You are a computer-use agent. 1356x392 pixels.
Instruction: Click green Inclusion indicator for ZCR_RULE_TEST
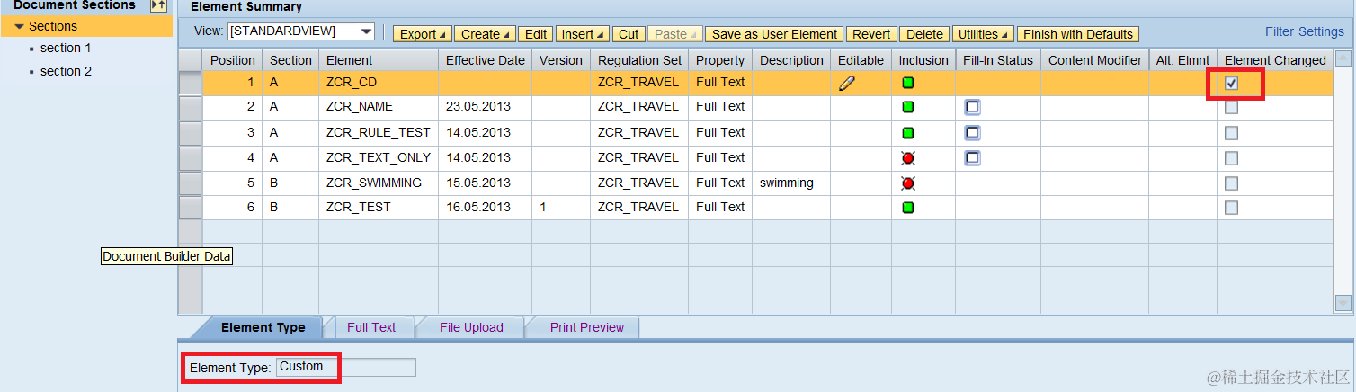tap(908, 132)
